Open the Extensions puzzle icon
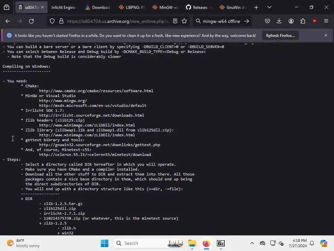 coord(303,21)
